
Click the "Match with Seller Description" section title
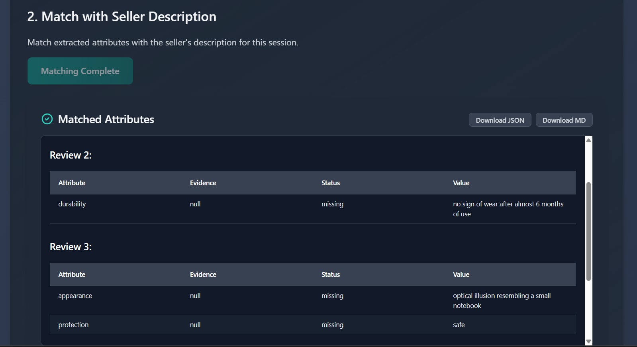point(122,17)
